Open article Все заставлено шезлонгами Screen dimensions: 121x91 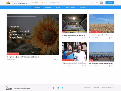click(101, 63)
